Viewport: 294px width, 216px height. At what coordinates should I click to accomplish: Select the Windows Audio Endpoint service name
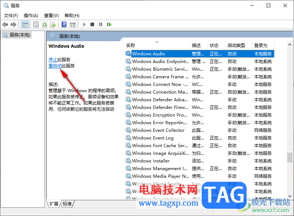[160, 61]
